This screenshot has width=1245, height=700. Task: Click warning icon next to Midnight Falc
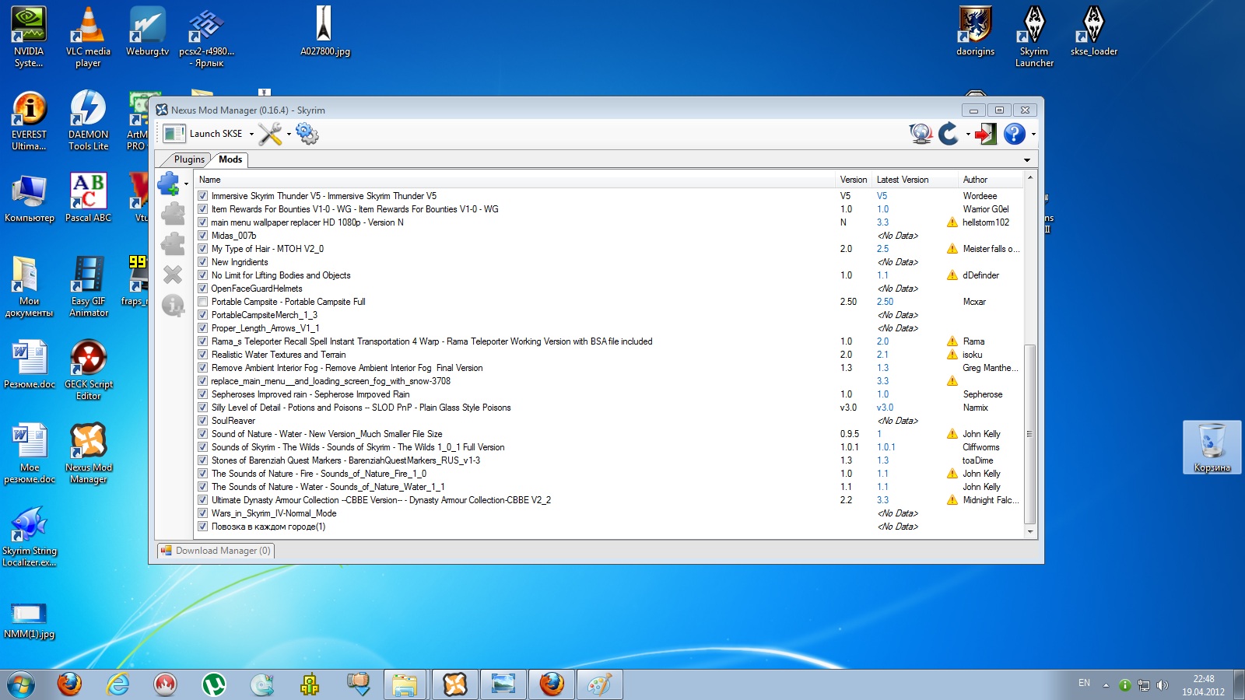pyautogui.click(x=952, y=500)
